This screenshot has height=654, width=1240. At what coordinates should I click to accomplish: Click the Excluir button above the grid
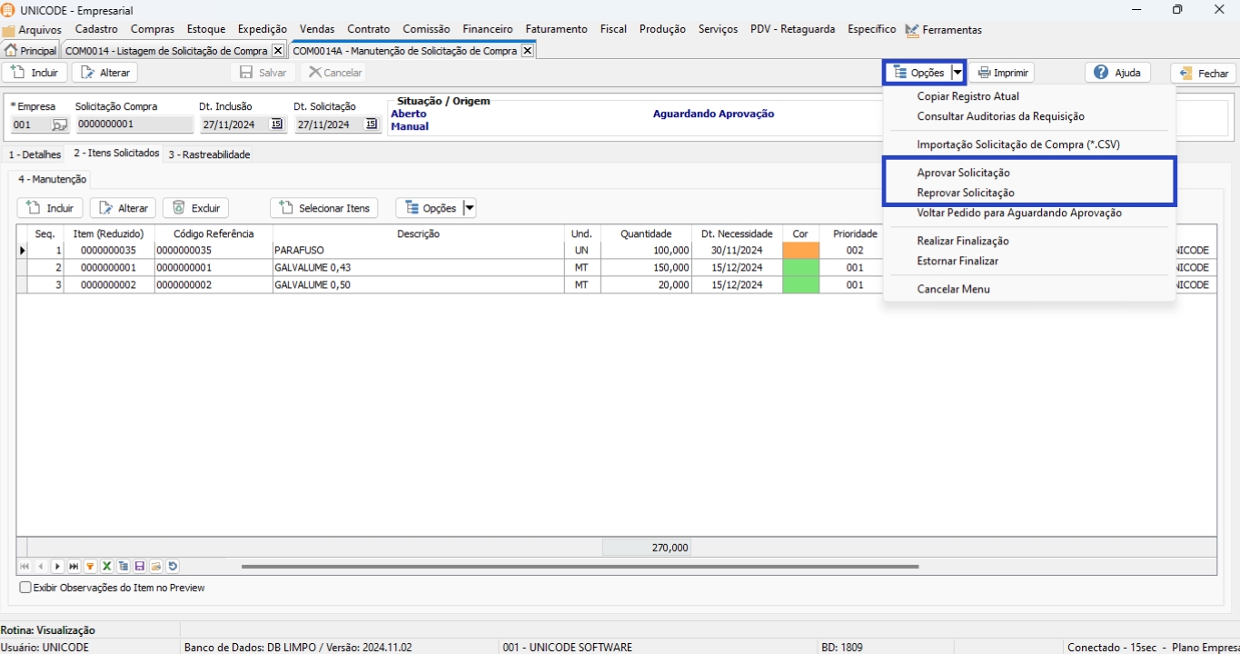coord(195,208)
